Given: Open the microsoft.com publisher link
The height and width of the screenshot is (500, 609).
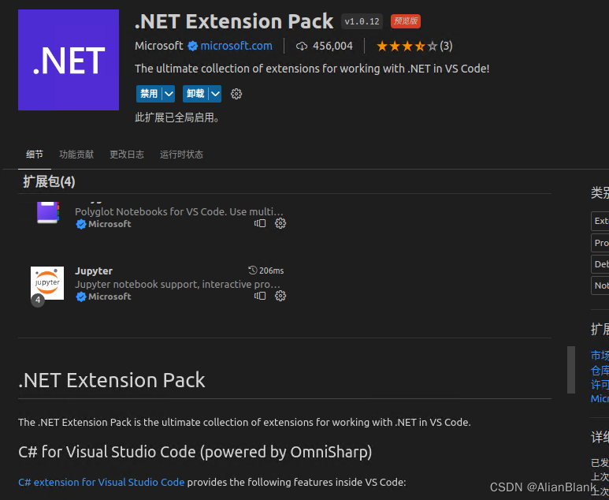Looking at the screenshot, I should 236,46.
